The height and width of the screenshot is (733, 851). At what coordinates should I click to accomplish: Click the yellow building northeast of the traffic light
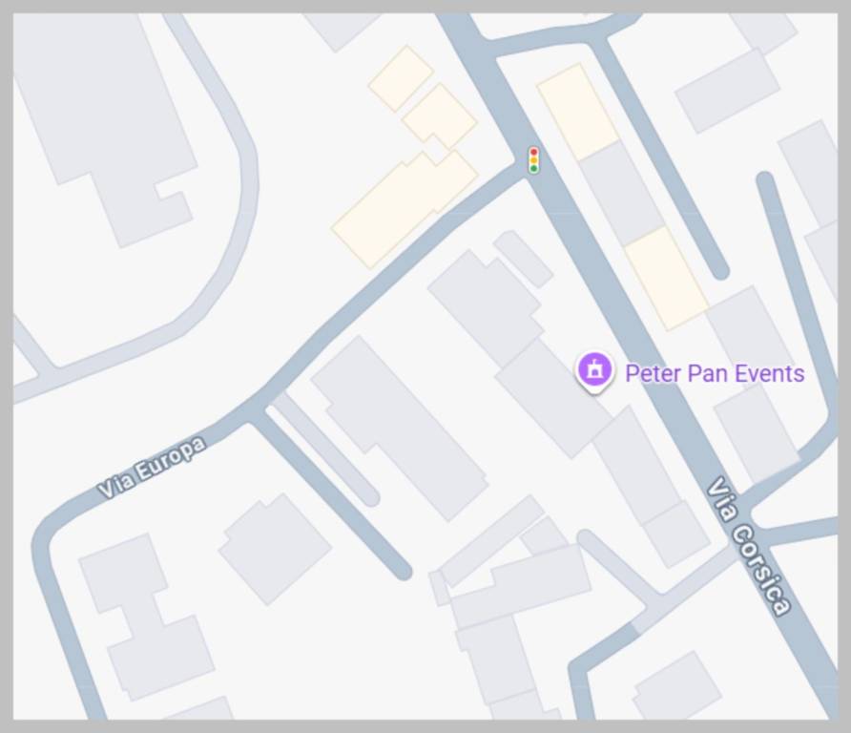(x=578, y=112)
